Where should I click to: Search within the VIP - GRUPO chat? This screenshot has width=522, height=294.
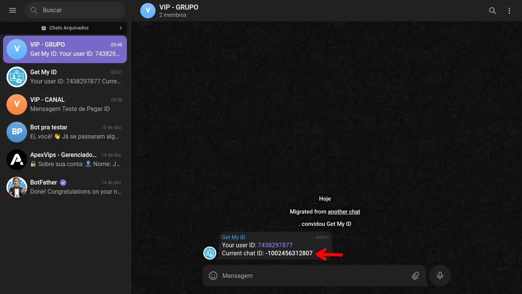point(493,11)
